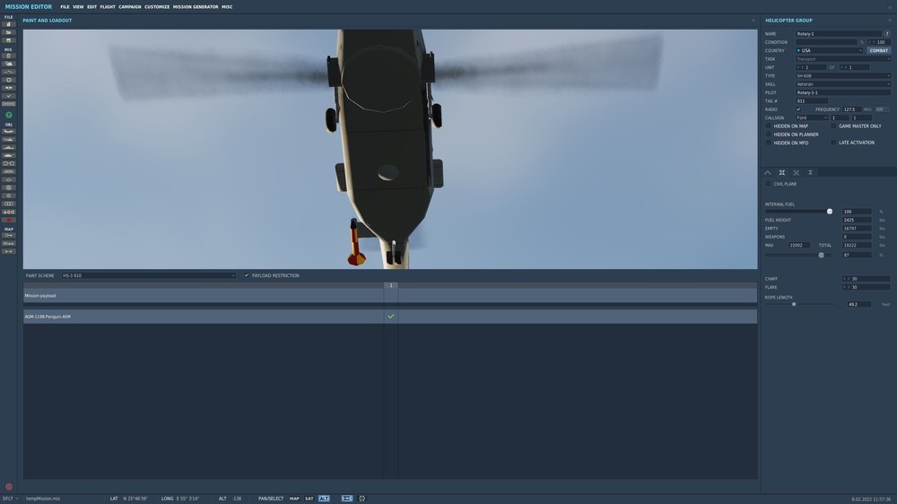897x504 pixels.
Task: Click the COMBAT button
Action: coord(879,50)
